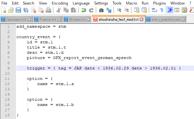The width and height of the screenshot is (194, 119).
Task: Switch to the France.txt tab
Action: (48, 20)
